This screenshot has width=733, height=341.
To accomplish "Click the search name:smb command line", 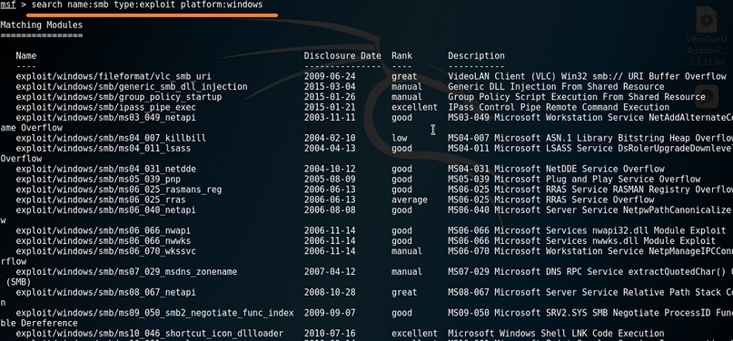I will [147, 5].
